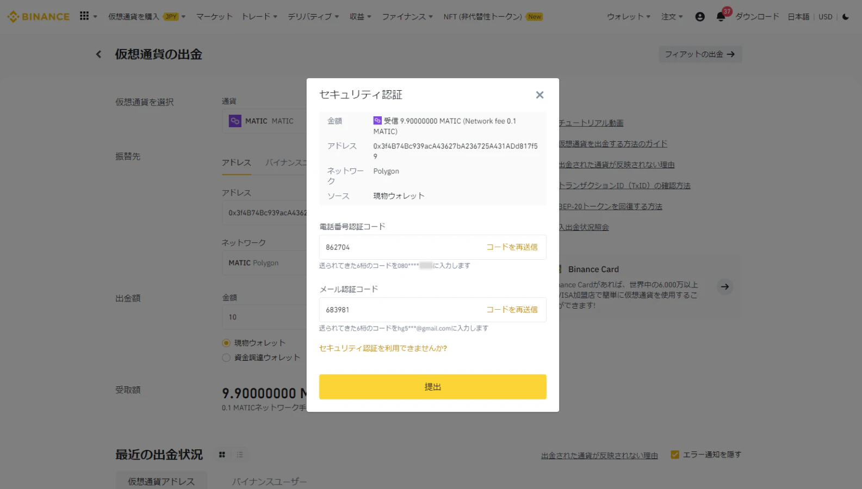Click the MATIC coin icon in currency selector
This screenshot has height=489, width=862.
click(235, 121)
